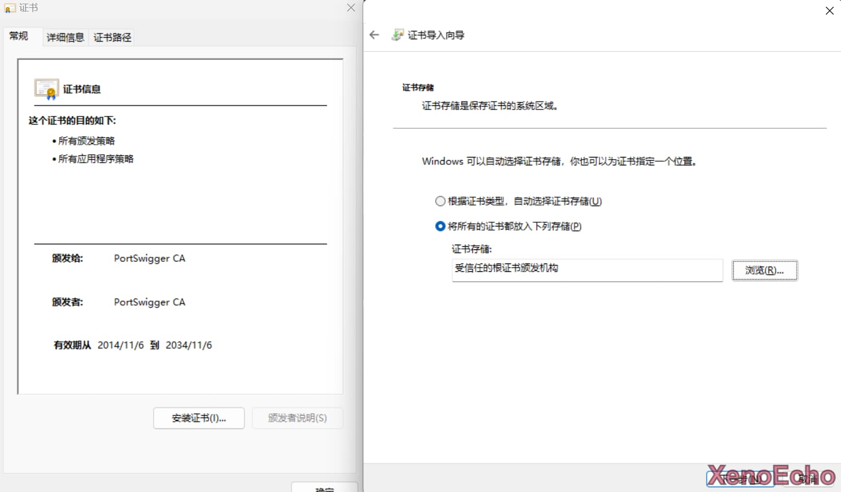Click the 证书 window title bar icon
Screen dimensions: 841x492
click(10, 8)
